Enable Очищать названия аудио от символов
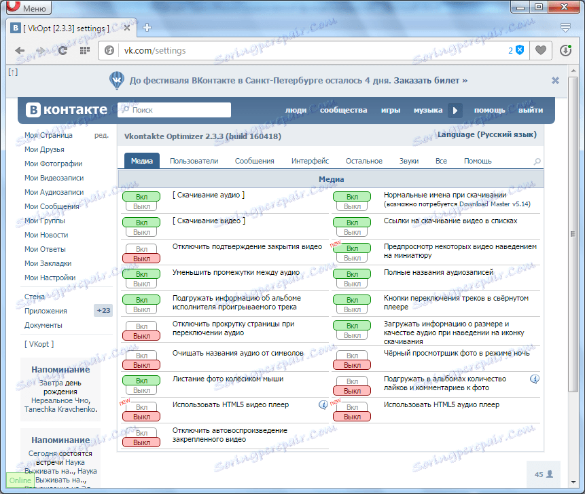Screen dimensions: 585x494 point(141,356)
